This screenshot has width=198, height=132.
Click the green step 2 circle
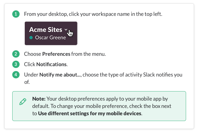(x=16, y=54)
